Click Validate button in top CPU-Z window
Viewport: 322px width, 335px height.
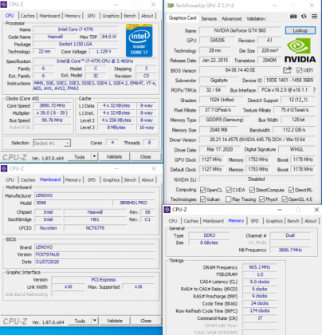pos(114,156)
